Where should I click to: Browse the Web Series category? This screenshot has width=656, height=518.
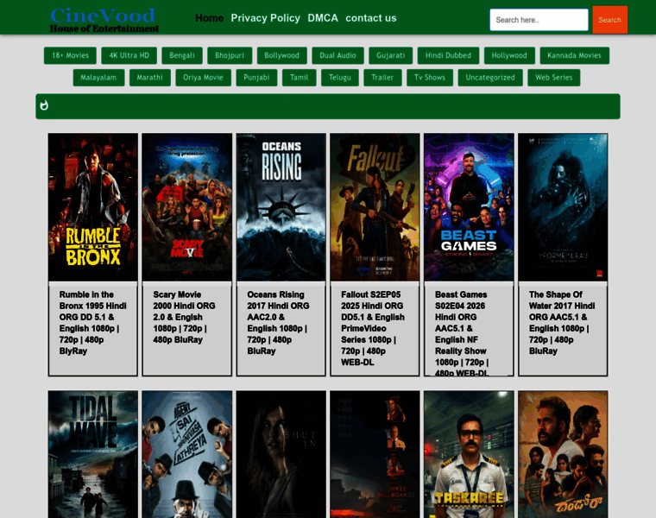point(554,78)
